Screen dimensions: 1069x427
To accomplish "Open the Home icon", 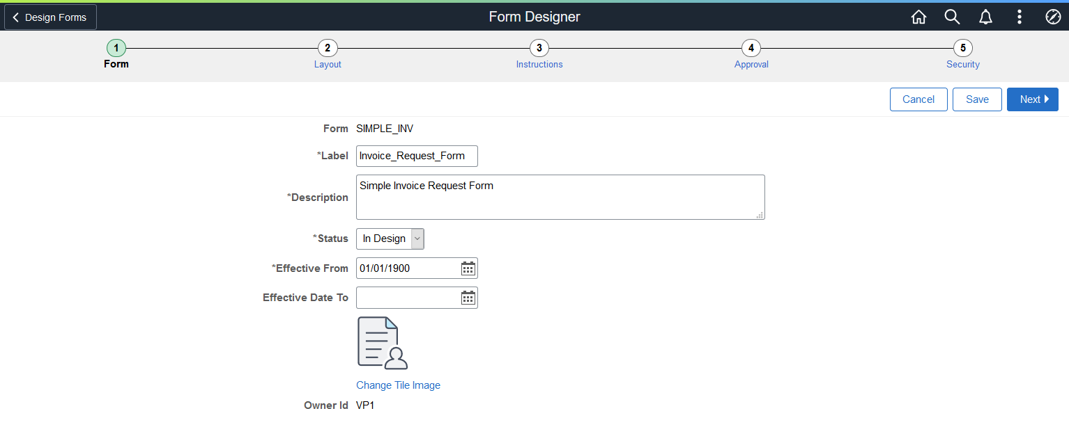I will coord(918,17).
